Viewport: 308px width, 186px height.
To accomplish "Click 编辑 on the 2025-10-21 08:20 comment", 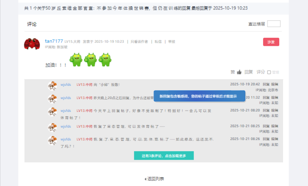I will coord(275,110).
